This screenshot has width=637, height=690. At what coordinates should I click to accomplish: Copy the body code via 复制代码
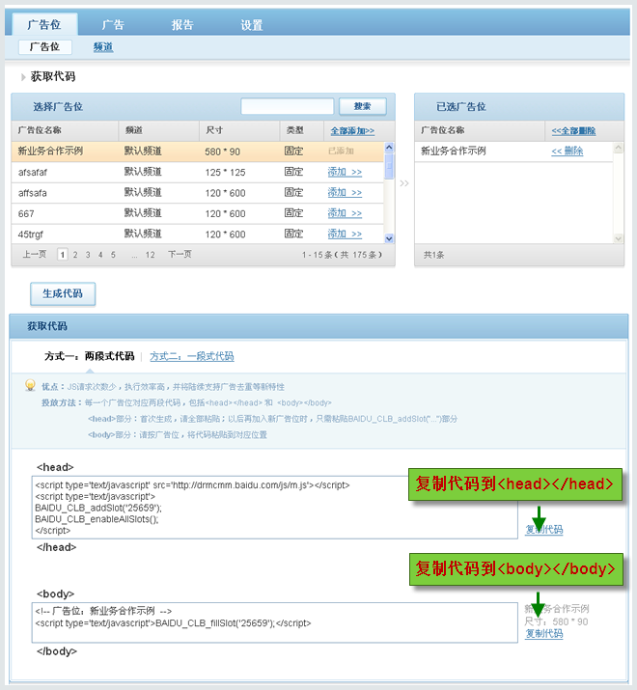click(x=544, y=633)
